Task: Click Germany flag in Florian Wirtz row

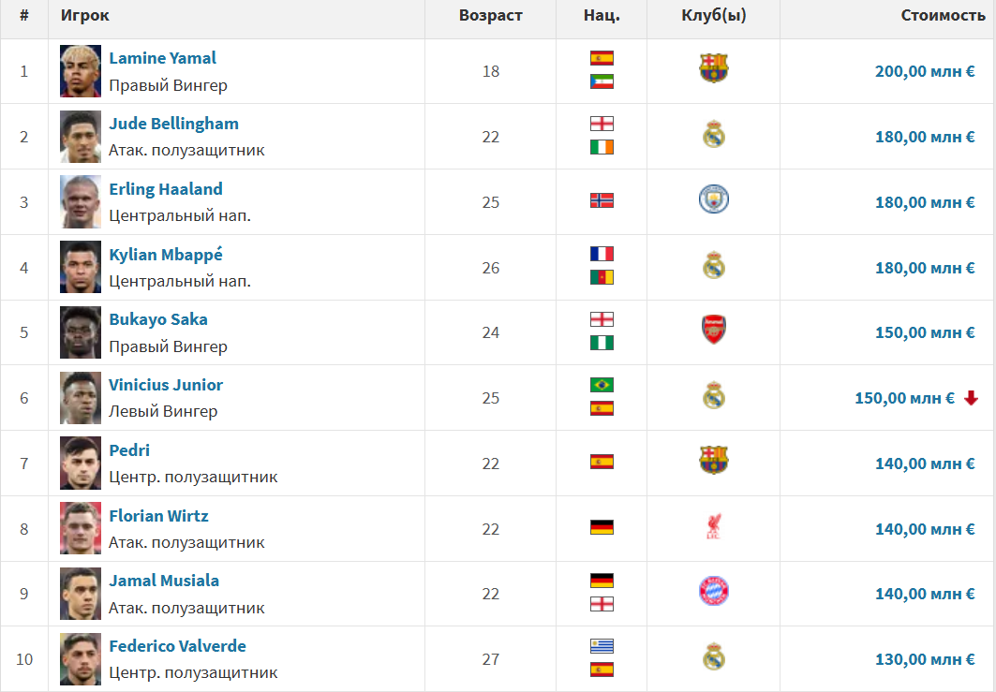Action: [602, 527]
